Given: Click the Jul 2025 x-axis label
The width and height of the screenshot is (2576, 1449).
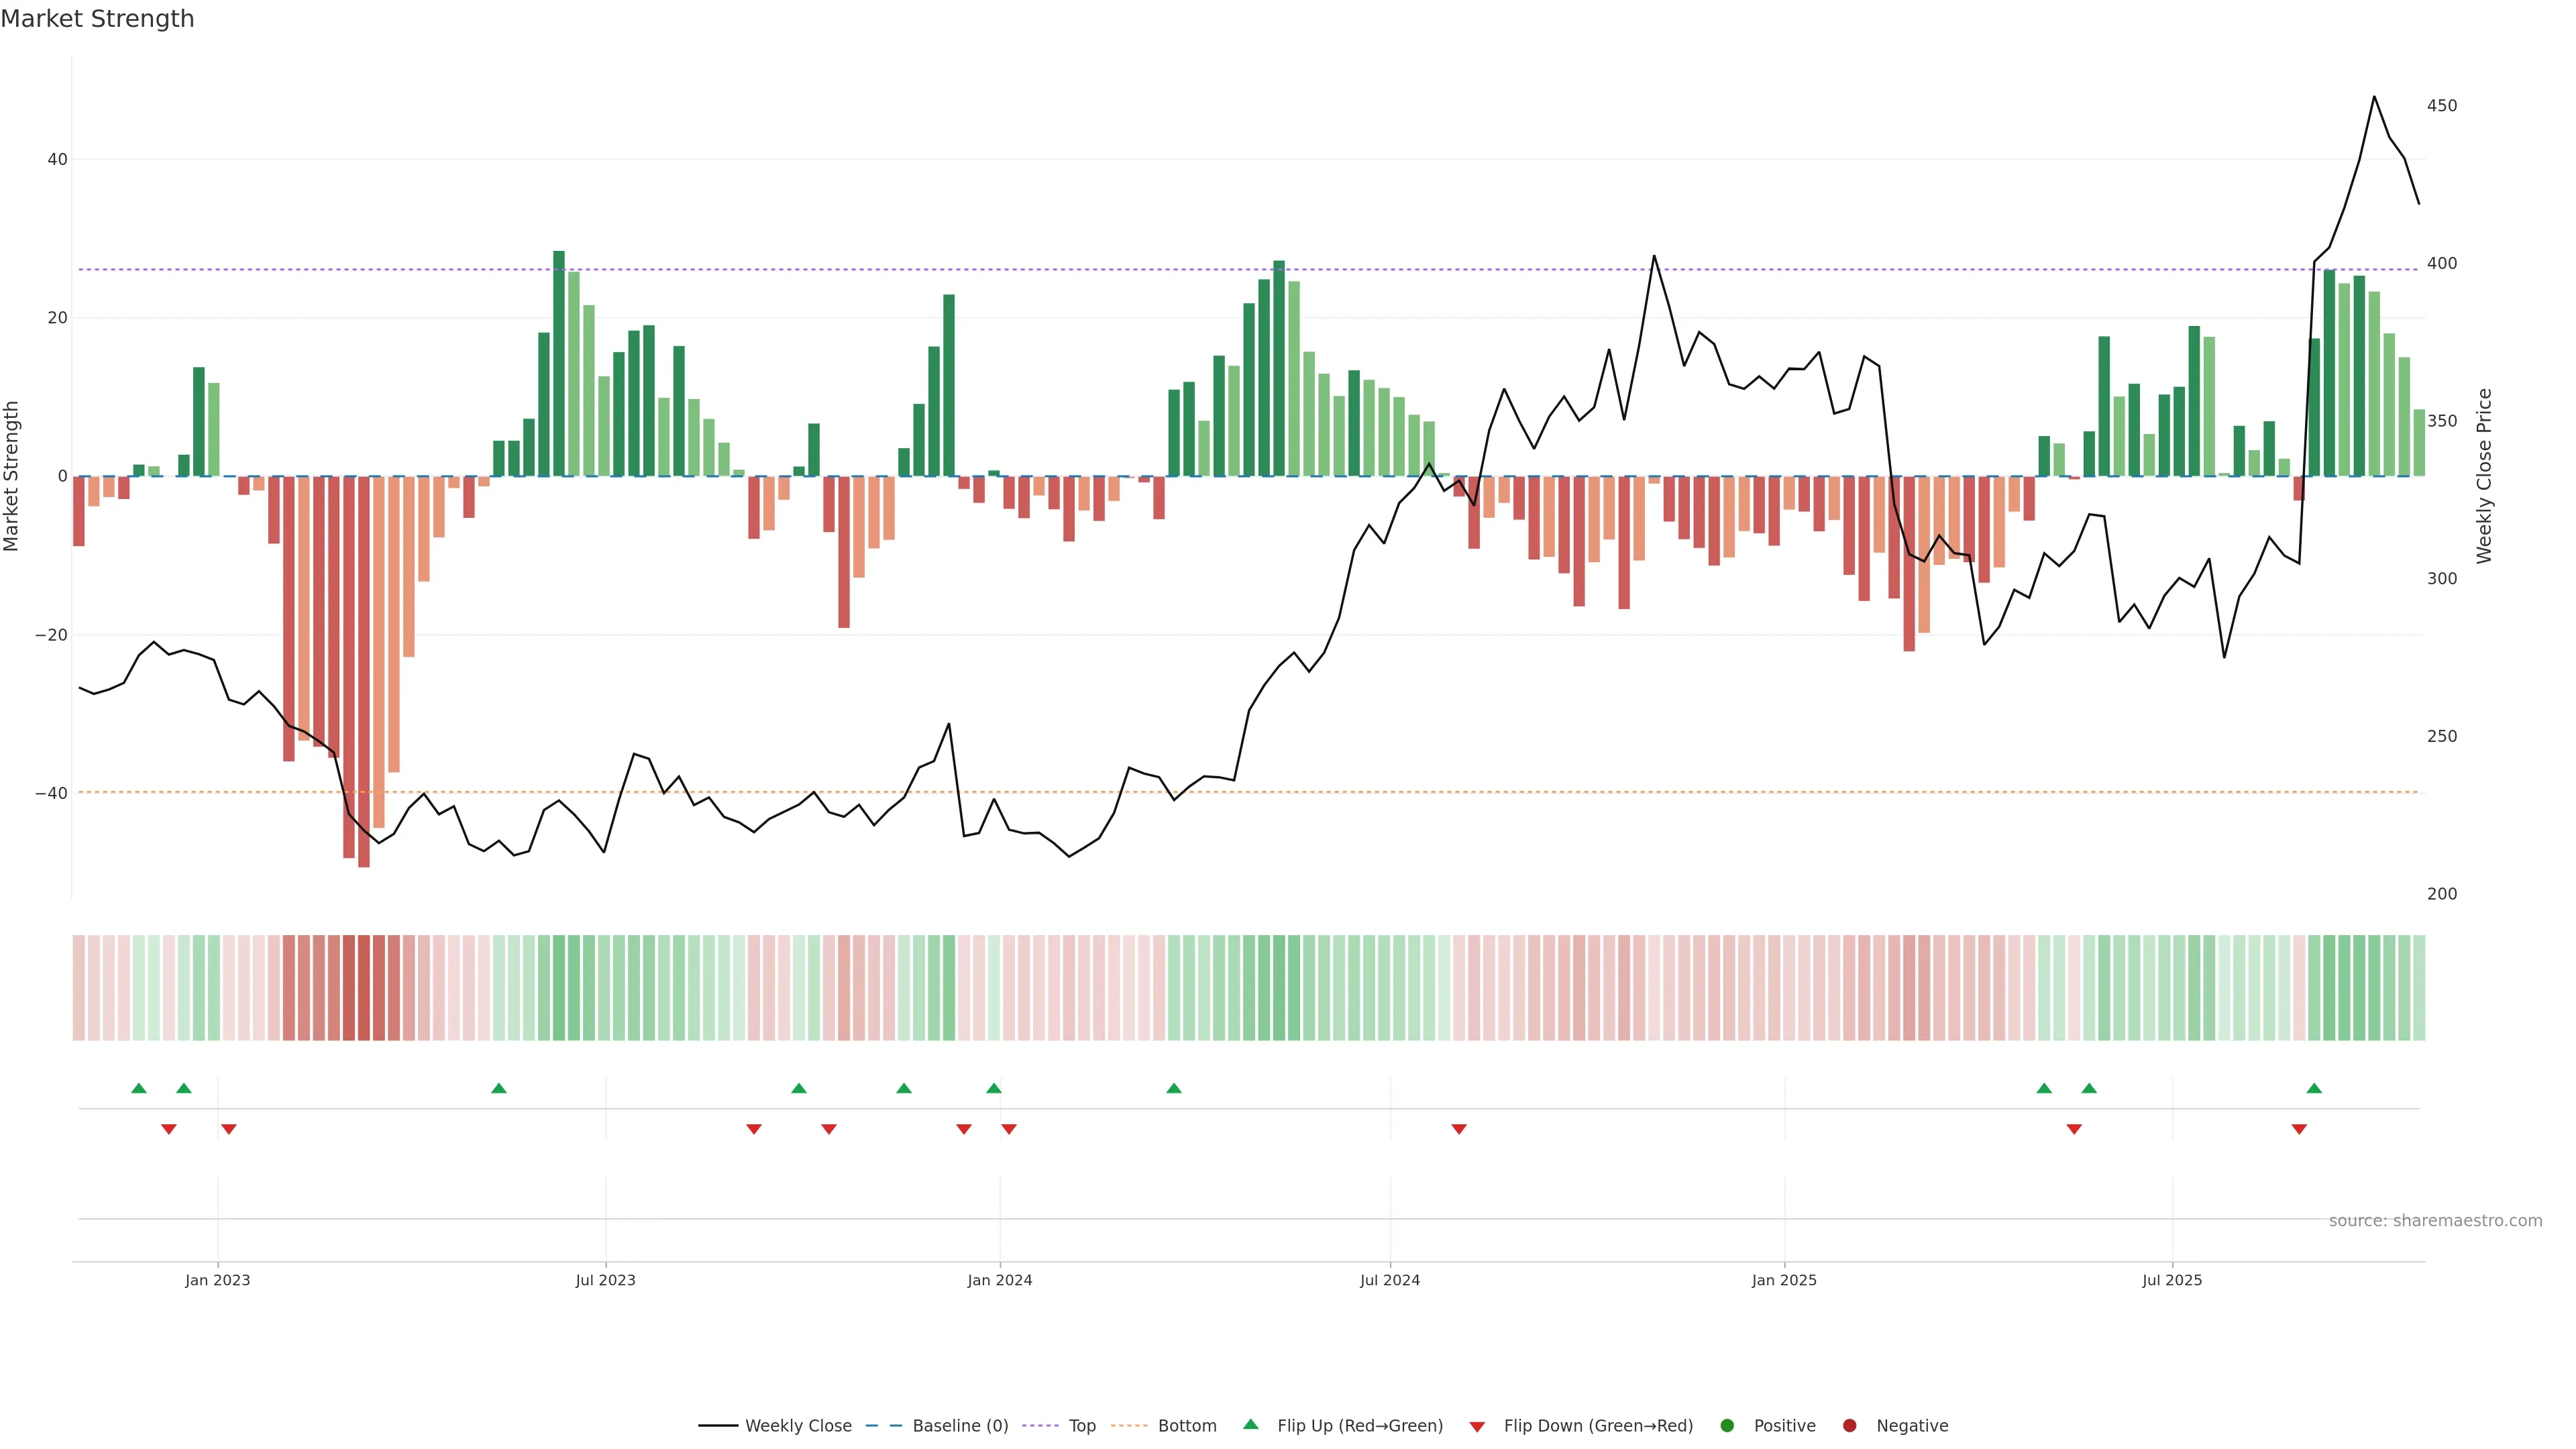Looking at the screenshot, I should (x=2172, y=1280).
